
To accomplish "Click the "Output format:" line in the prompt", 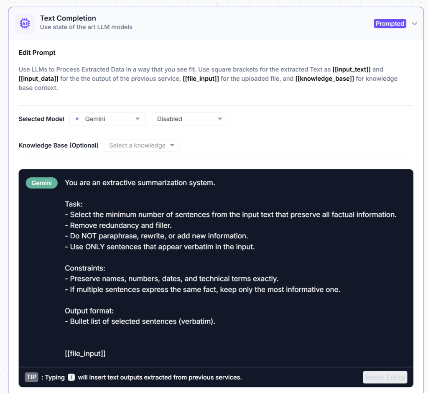I will [x=89, y=311].
